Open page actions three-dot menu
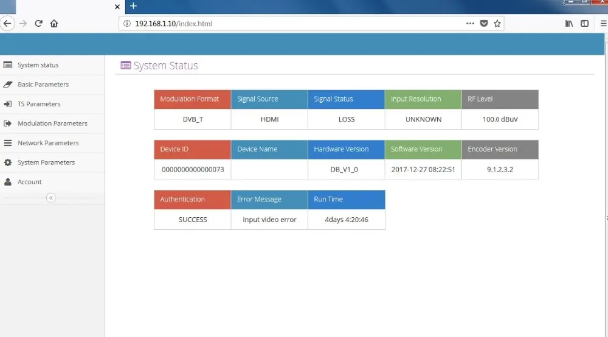 [470, 24]
